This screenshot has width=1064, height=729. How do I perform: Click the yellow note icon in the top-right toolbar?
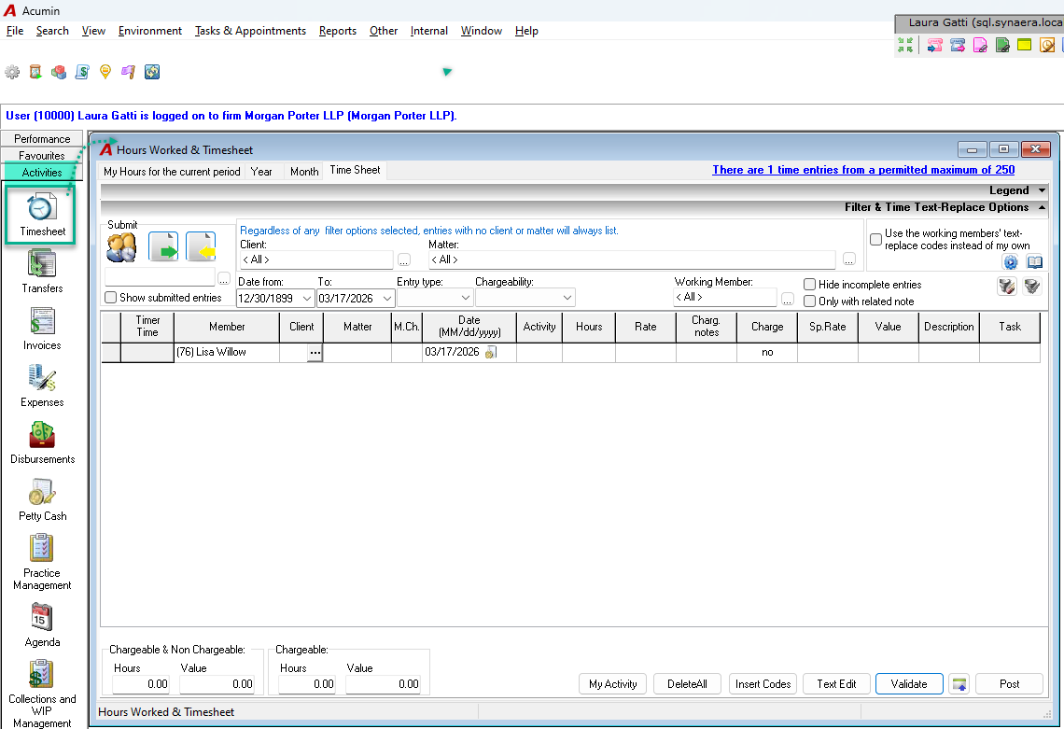click(1024, 45)
